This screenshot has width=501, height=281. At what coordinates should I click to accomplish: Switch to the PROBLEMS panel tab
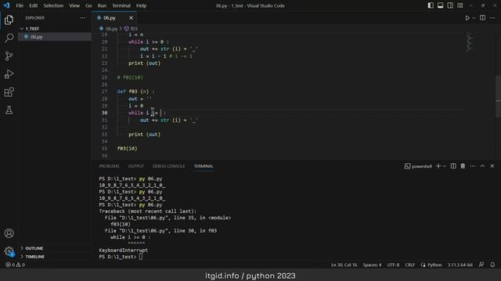click(109, 166)
